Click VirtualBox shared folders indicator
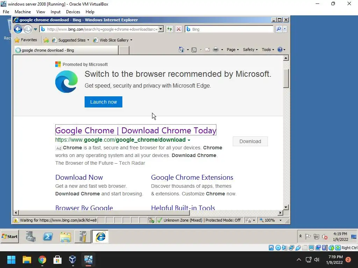 [x=305, y=248]
